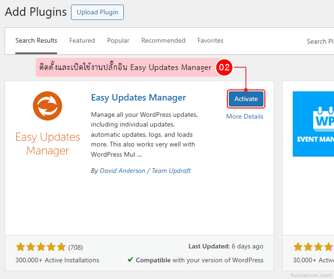
Task: Click the green Compatible checkmark icon
Action: (130, 260)
